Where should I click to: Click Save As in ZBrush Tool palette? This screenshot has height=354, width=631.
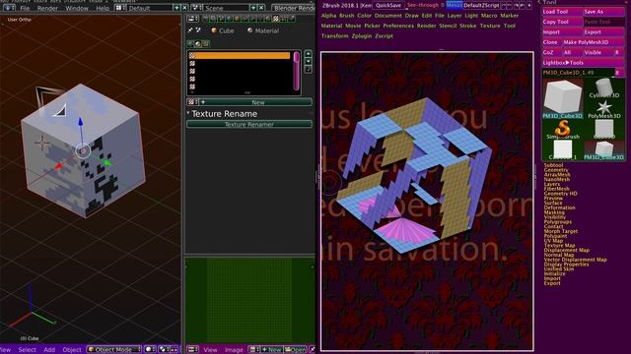(604, 12)
